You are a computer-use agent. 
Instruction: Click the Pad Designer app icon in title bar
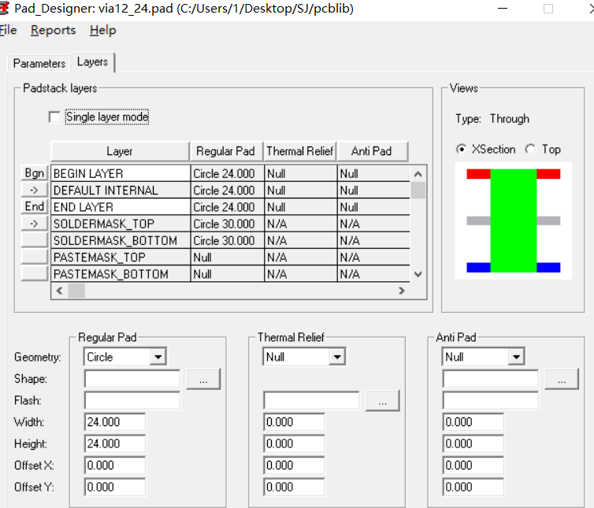4,9
